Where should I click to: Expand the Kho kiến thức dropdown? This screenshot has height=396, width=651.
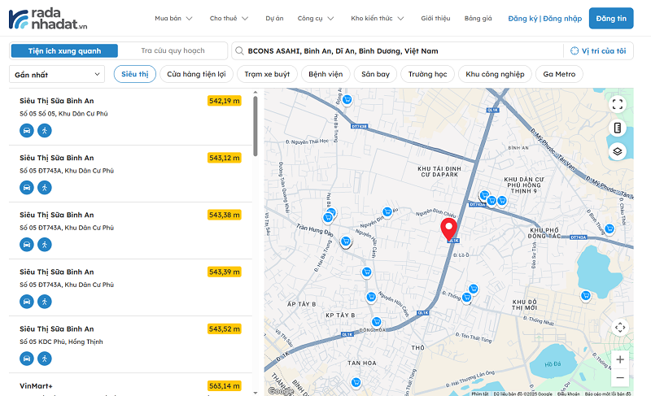tap(377, 18)
